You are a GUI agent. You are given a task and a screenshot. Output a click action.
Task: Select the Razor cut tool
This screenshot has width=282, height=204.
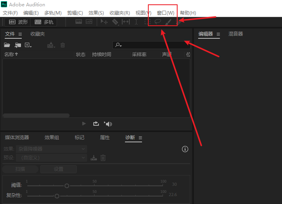[115, 22]
